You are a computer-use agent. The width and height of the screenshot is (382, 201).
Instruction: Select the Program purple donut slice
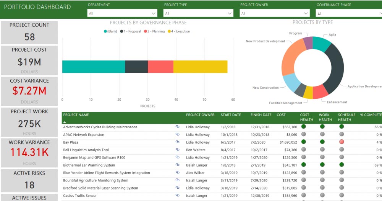308,43
